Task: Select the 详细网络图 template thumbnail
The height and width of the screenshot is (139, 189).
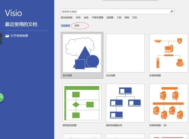Action: click(169, 53)
